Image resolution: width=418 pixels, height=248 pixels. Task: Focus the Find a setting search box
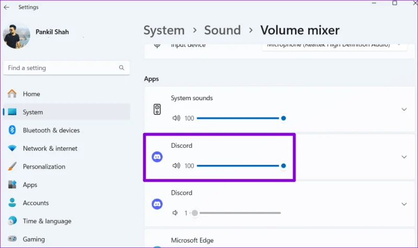click(66, 68)
